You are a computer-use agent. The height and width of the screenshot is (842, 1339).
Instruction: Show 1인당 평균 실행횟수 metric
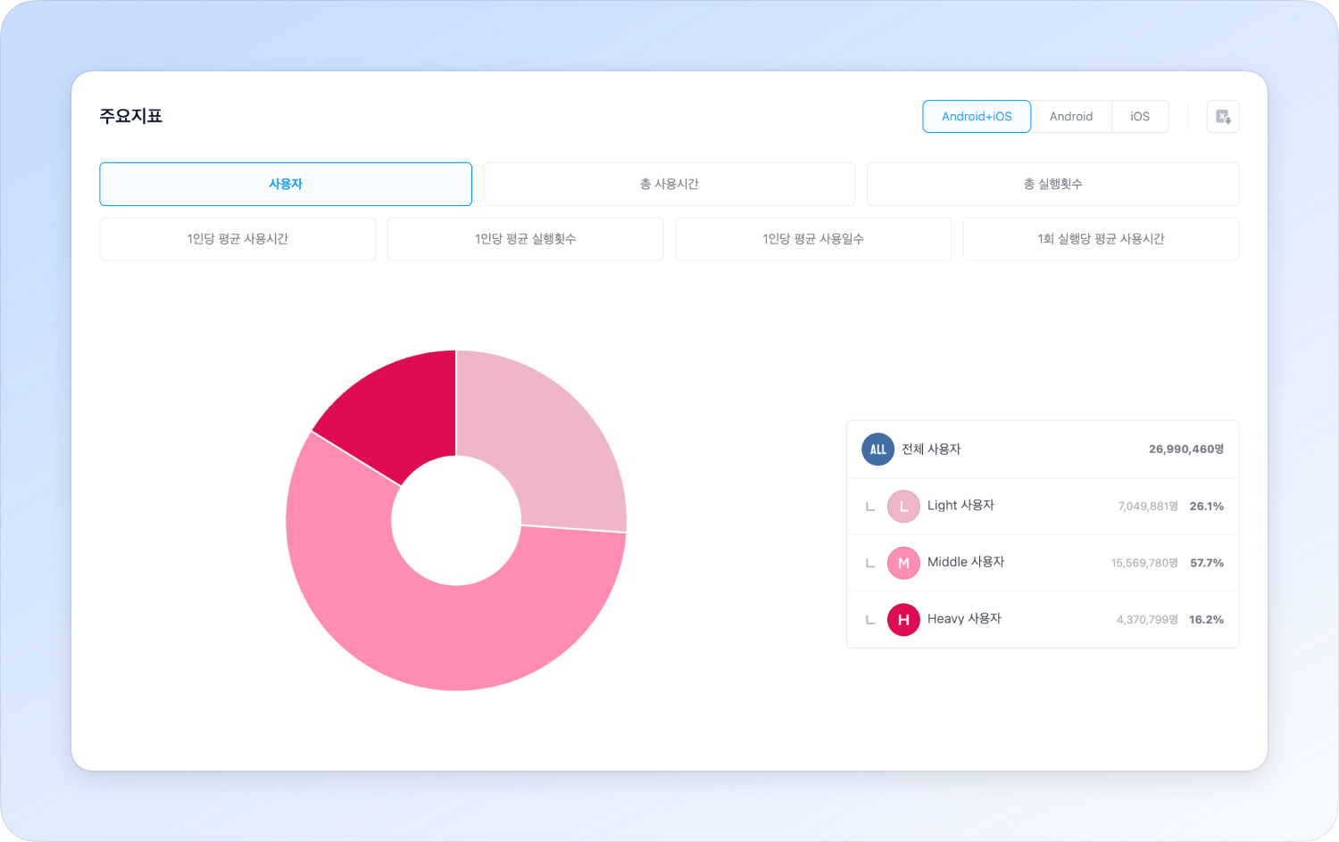pos(525,239)
